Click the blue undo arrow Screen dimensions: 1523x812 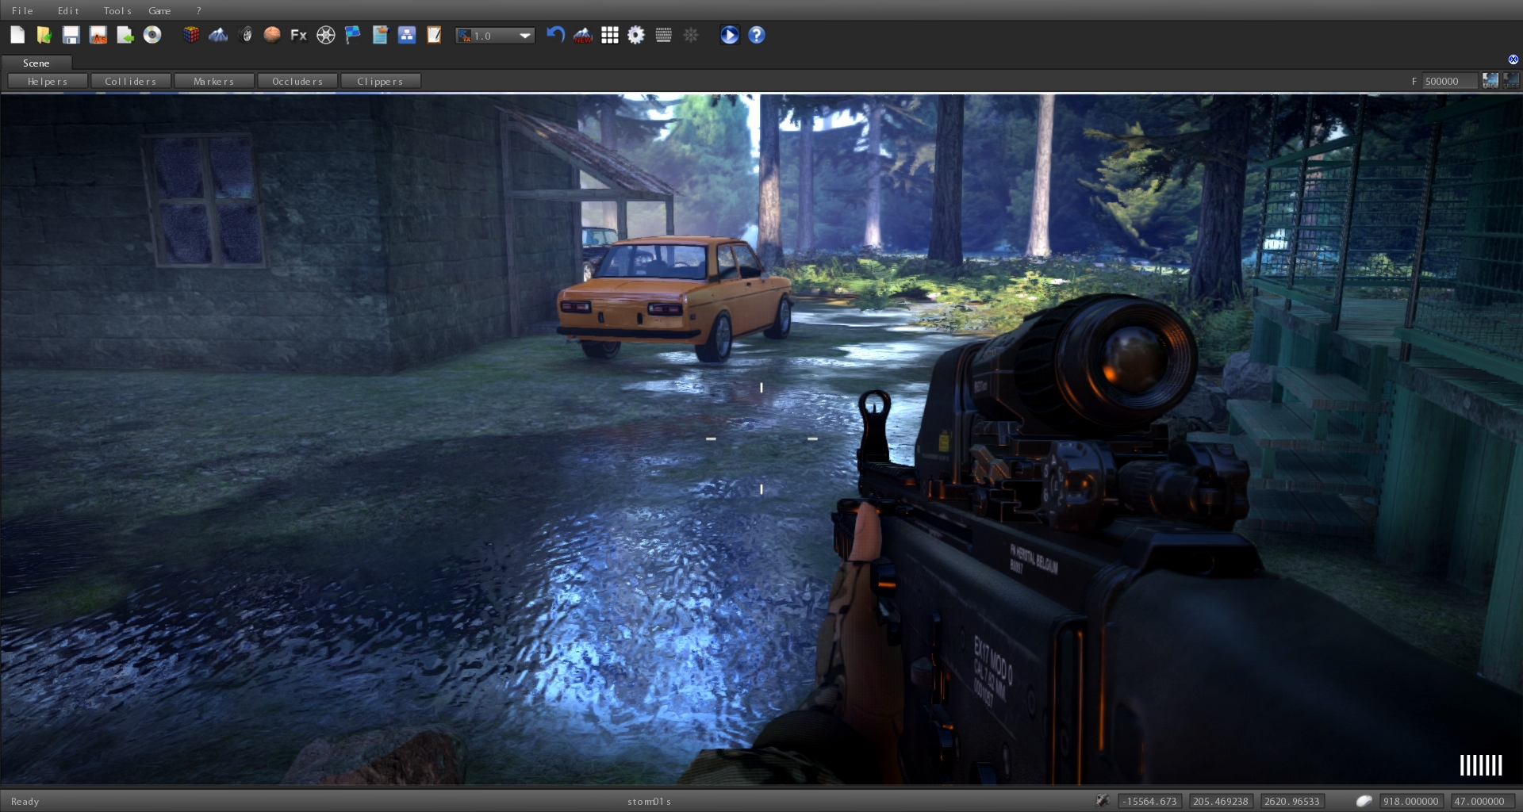[x=555, y=35]
